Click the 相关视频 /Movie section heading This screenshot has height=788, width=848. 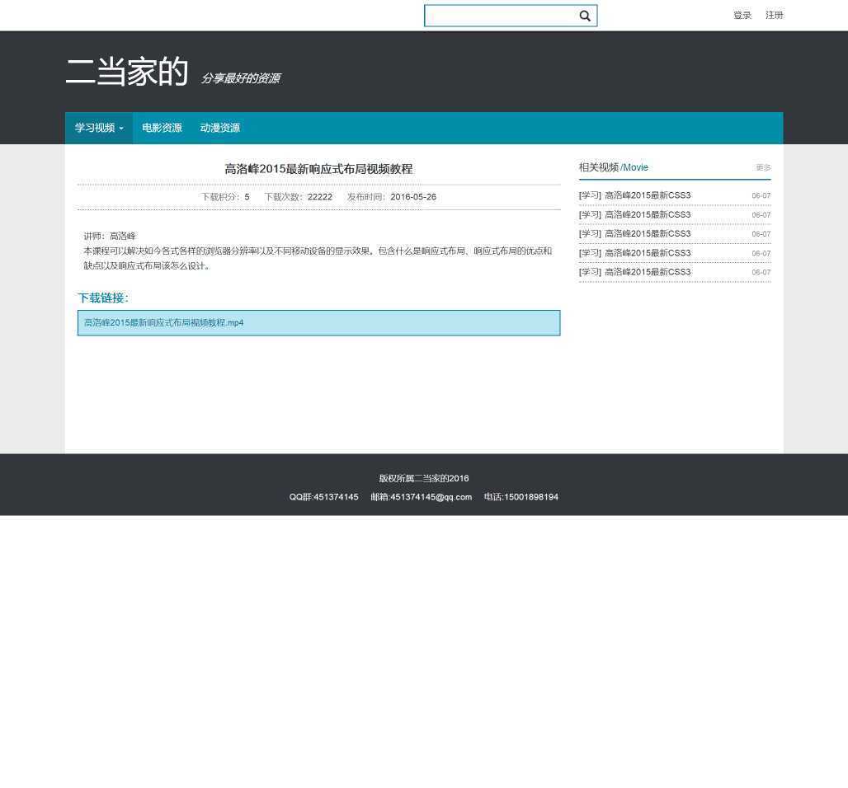(x=613, y=167)
